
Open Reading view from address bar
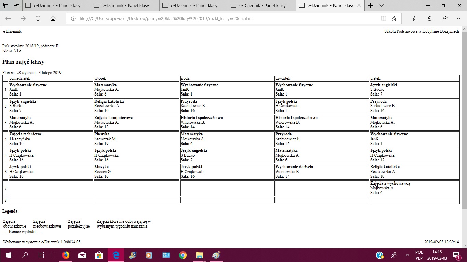383,19
